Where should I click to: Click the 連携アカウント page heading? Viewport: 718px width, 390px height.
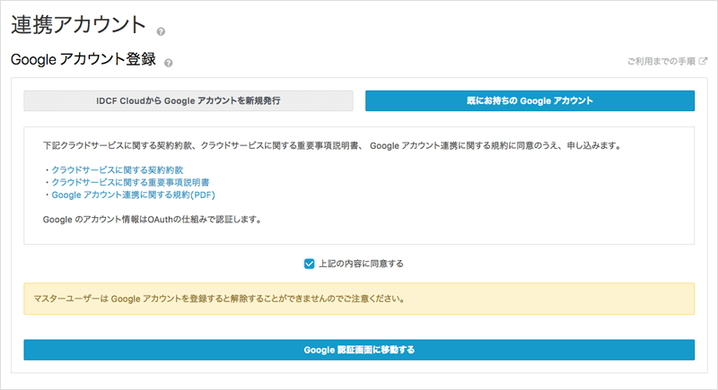coord(77,25)
